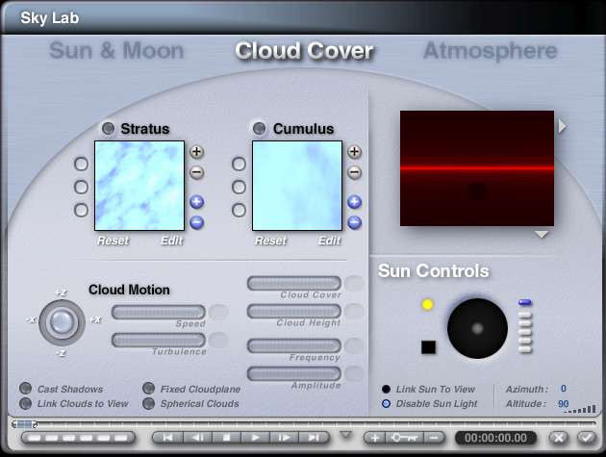Click the Cumulus cloud texture preview

point(297,186)
